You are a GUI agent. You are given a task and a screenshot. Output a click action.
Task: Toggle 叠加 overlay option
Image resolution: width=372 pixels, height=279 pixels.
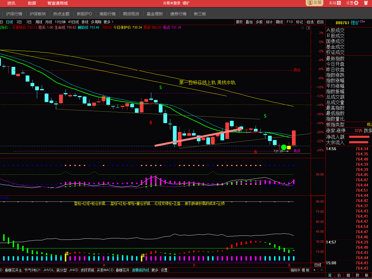(x=249, y=22)
